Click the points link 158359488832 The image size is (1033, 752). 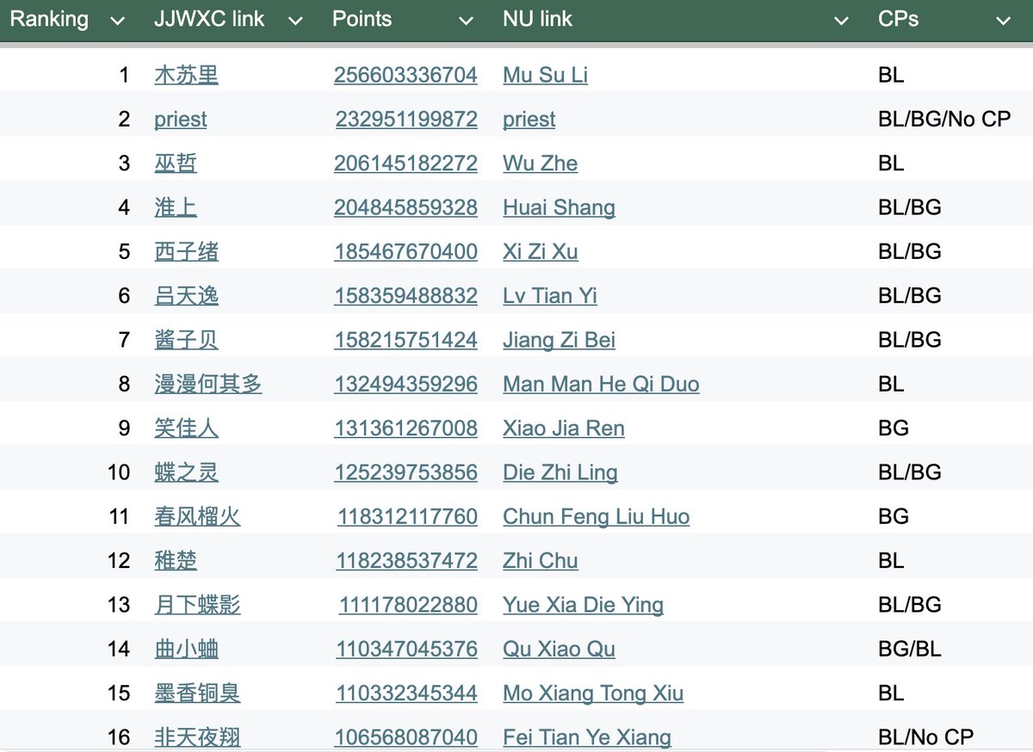pos(405,296)
